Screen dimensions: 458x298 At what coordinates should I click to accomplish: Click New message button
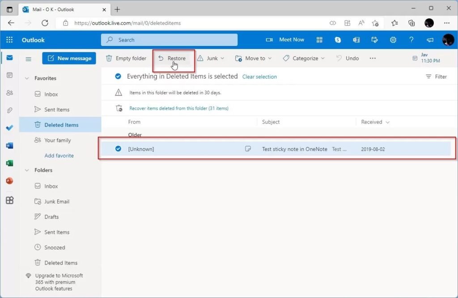pyautogui.click(x=69, y=58)
